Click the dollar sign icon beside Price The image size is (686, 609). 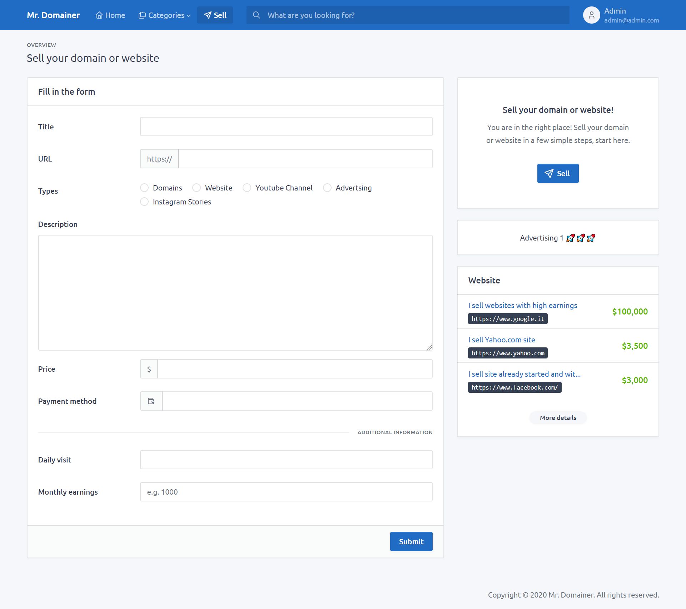click(149, 369)
